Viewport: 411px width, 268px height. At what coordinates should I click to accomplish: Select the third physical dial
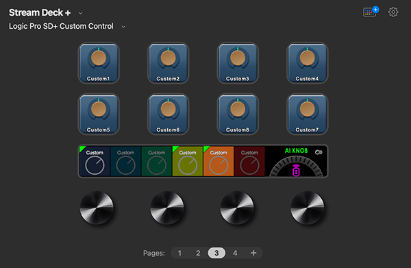pos(237,208)
